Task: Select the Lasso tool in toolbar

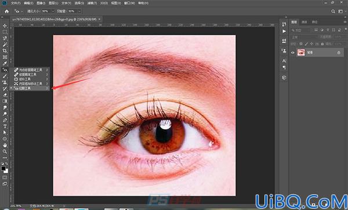Action: [x=5, y=38]
